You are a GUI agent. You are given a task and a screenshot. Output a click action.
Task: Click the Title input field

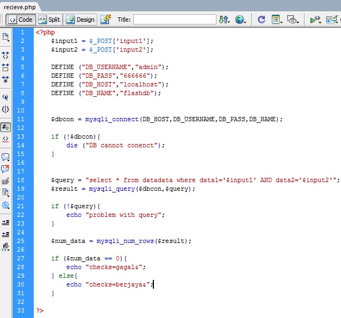click(x=175, y=20)
